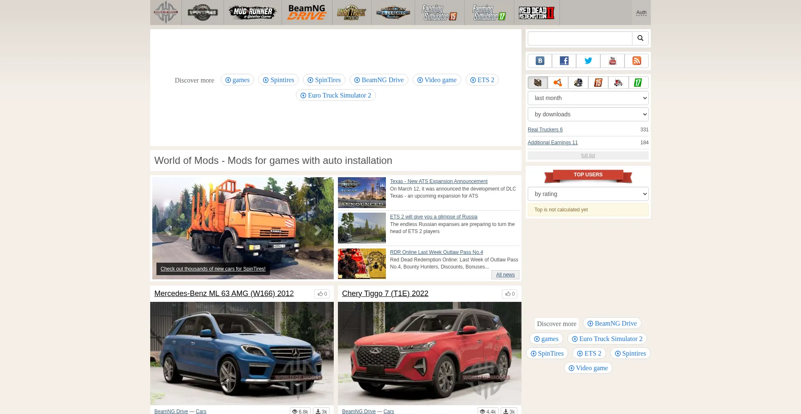This screenshot has height=414, width=801.
Task: Click the World of Mods home logo
Action: click(166, 13)
